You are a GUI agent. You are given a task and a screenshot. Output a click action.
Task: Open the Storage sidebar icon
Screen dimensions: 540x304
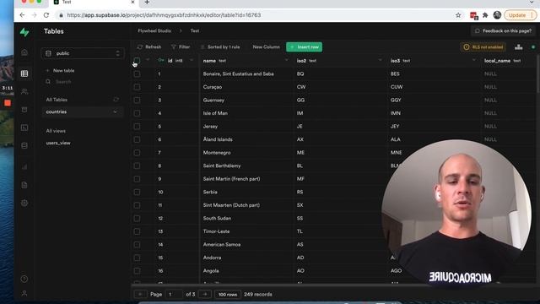[x=24, y=110]
